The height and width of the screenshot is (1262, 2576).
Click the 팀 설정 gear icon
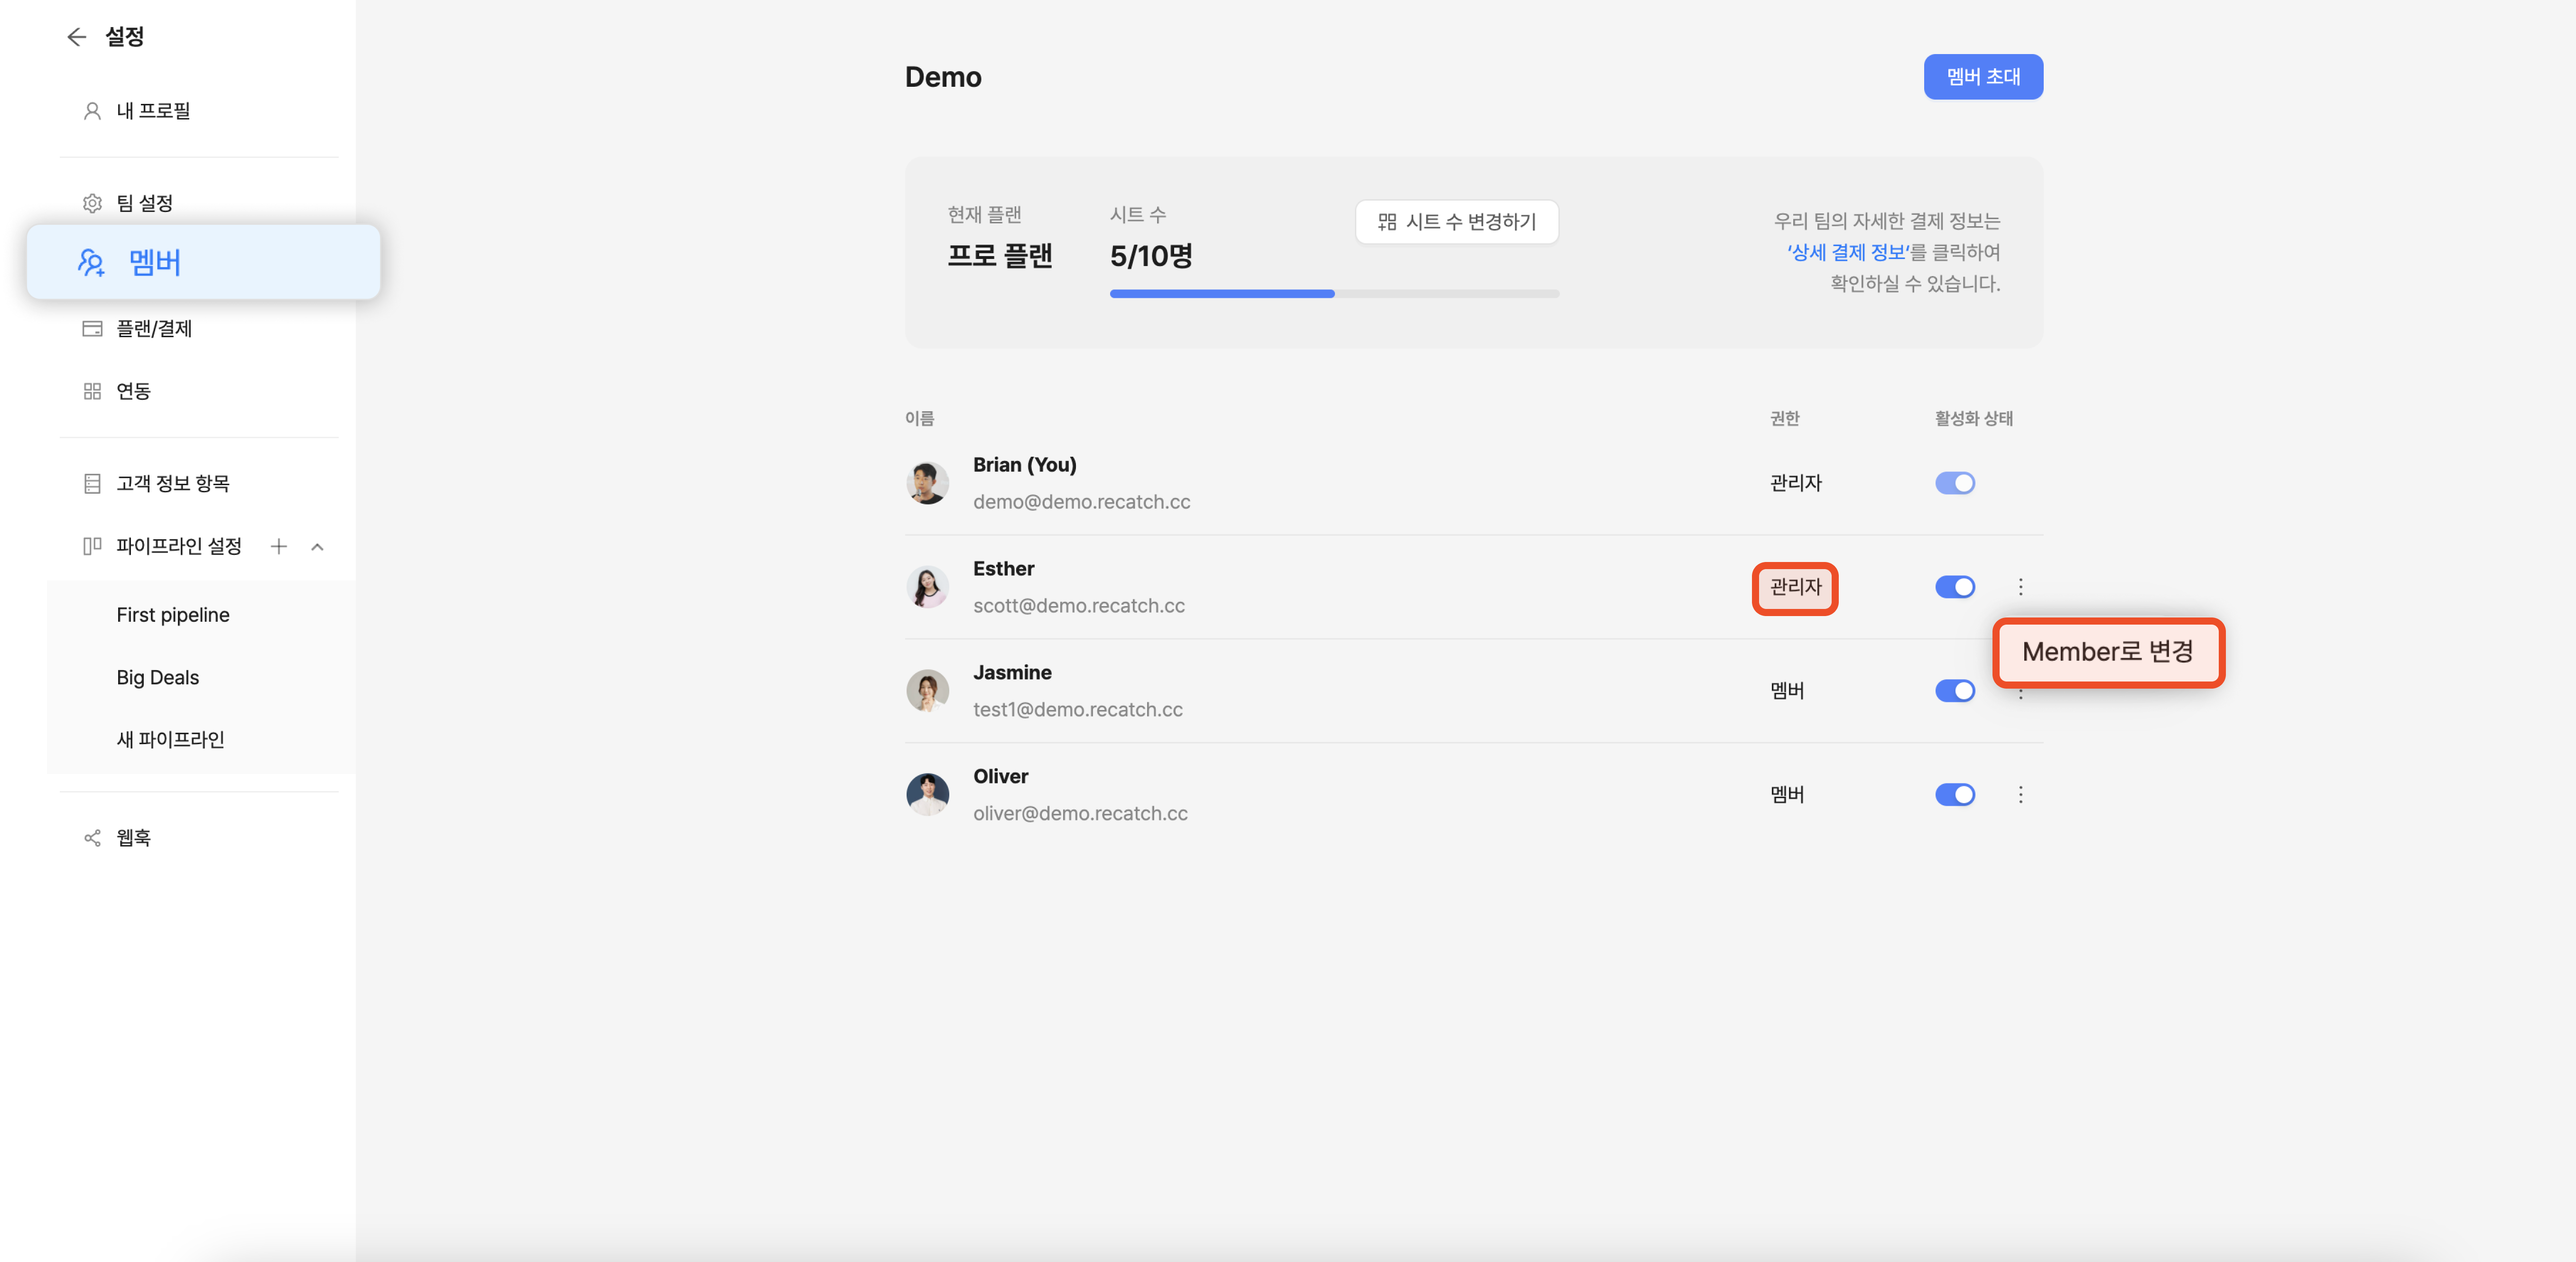point(92,203)
